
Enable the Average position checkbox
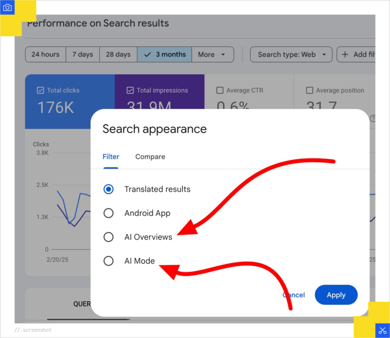(x=310, y=91)
